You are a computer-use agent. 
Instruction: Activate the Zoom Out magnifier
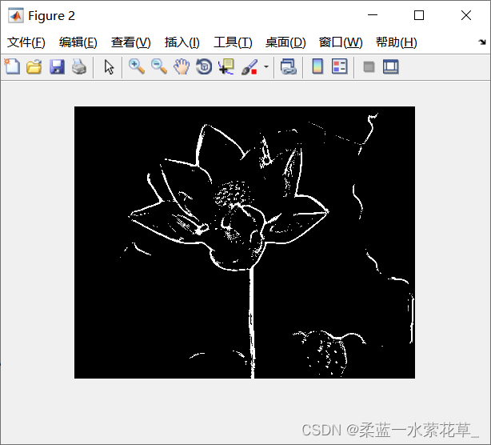[159, 66]
